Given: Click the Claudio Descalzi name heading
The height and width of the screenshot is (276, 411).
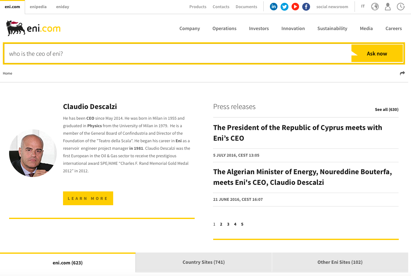Looking at the screenshot, I should coord(90,107).
